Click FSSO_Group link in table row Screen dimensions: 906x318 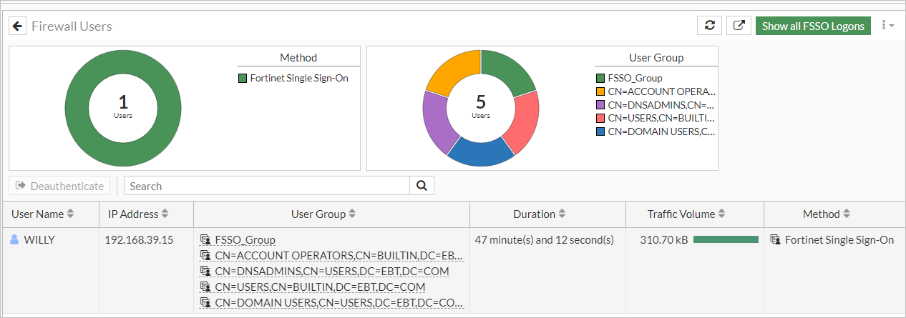pyautogui.click(x=245, y=240)
